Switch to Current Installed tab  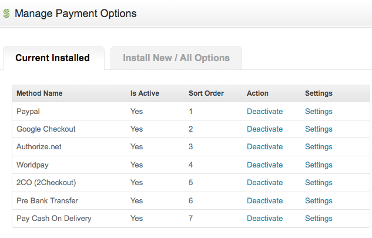[x=52, y=58]
